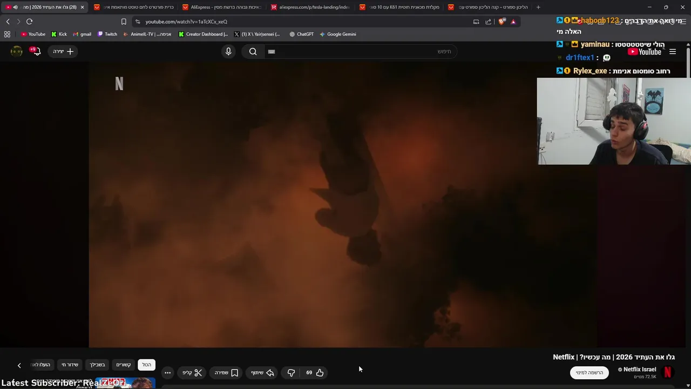Open the Kick bookmark
691x389 pixels.
[x=59, y=34]
